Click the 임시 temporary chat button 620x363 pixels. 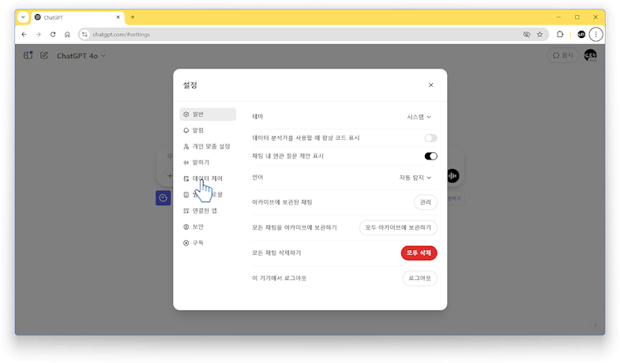[562, 55]
